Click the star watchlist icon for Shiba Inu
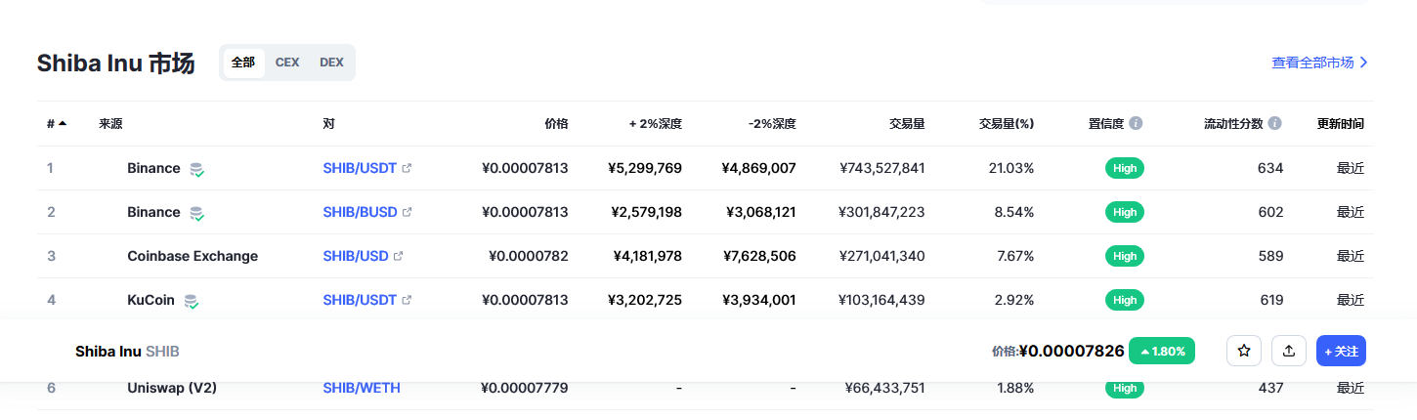This screenshot has height=420, width=1417. 1244,351
